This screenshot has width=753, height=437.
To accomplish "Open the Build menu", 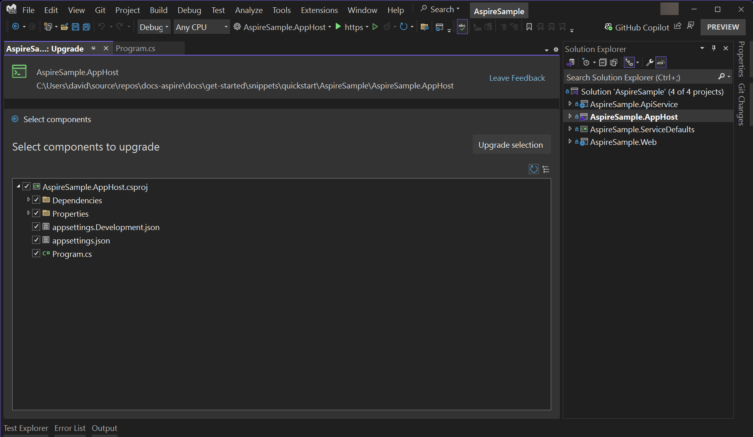I will coord(158,10).
